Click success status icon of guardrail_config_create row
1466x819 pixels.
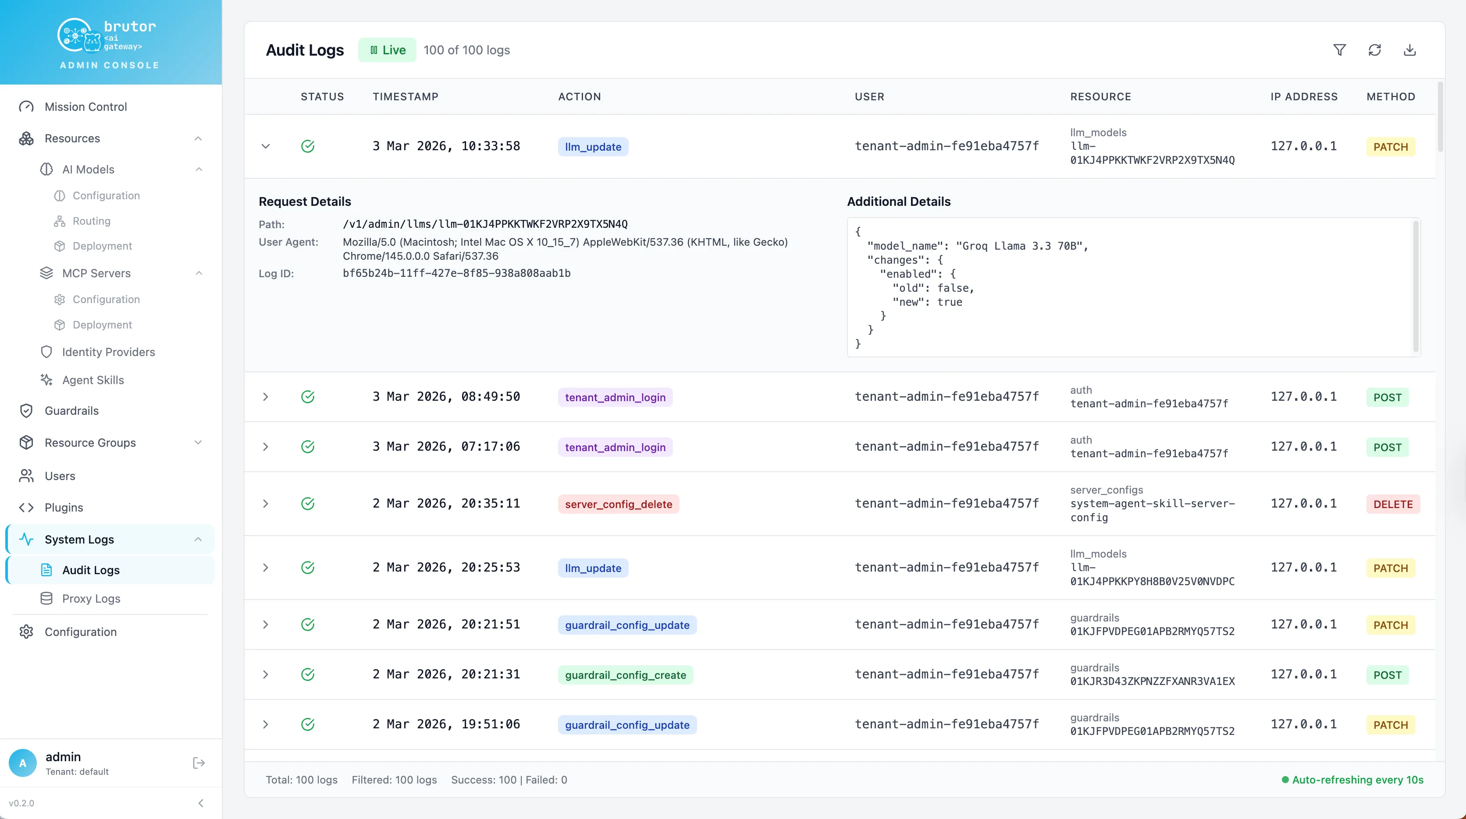click(x=308, y=674)
